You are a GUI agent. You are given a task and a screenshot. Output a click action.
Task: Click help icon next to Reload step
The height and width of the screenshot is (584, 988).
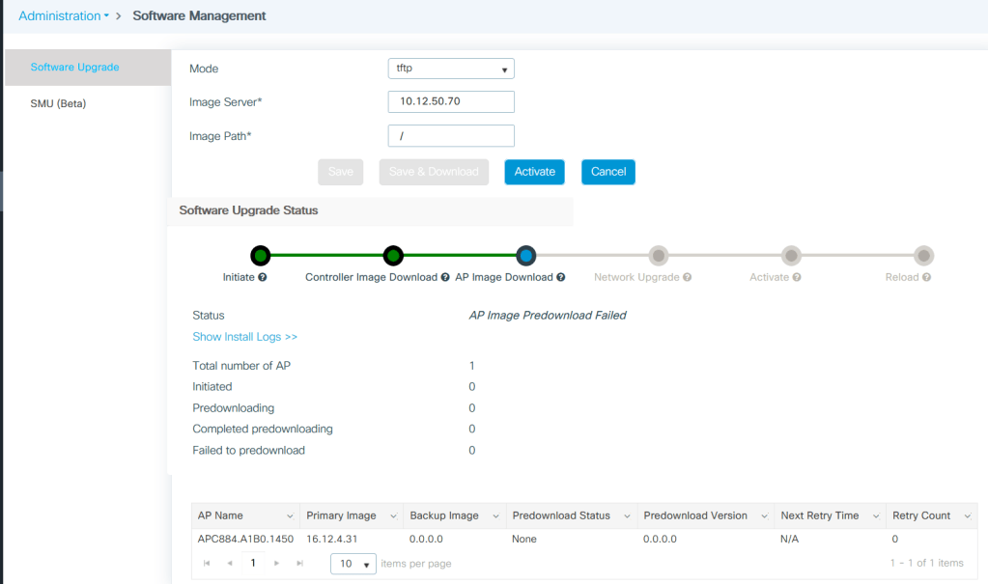pyautogui.click(x=927, y=277)
